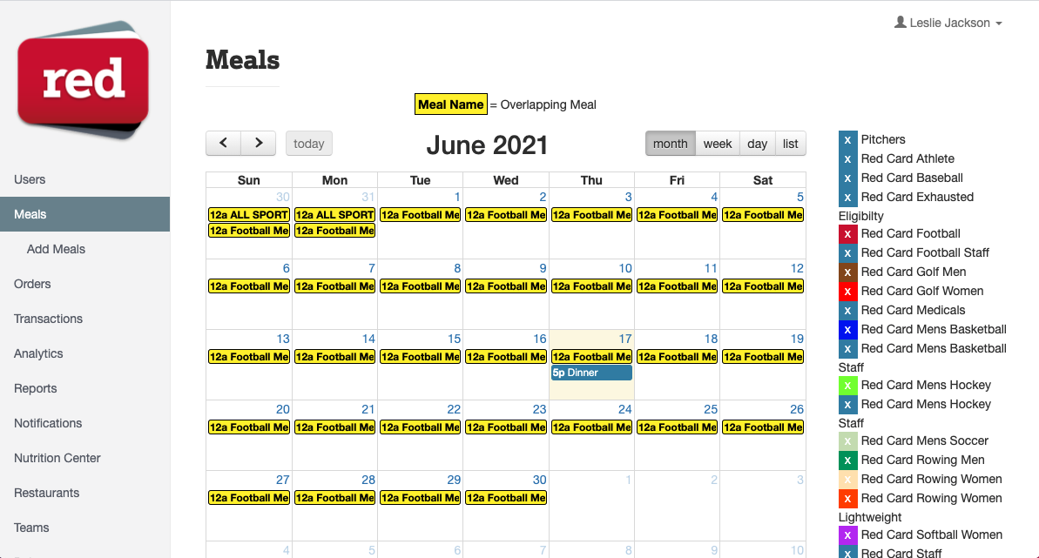Image resolution: width=1039 pixels, height=558 pixels.
Task: Switch calendar to week view
Action: point(717,144)
